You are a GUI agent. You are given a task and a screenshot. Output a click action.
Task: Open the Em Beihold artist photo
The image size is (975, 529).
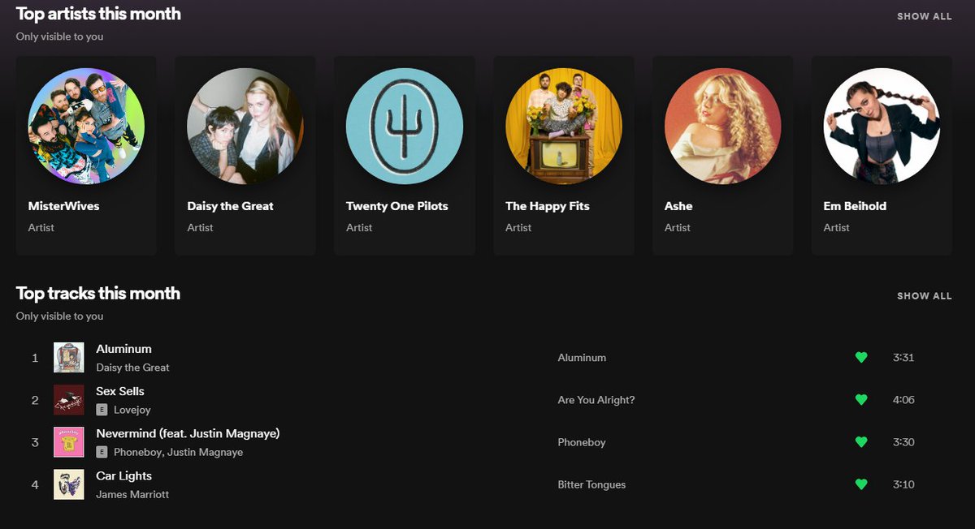pos(882,127)
